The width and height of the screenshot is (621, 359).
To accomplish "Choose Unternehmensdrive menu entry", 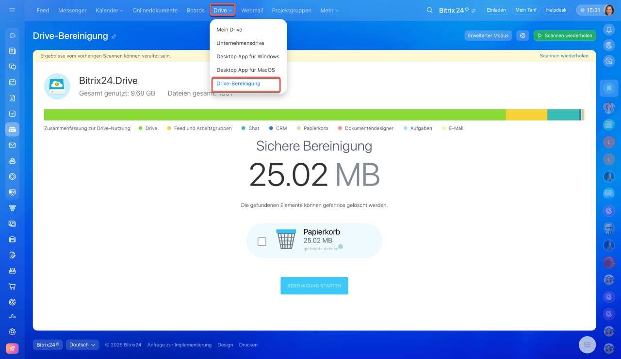I will point(240,43).
